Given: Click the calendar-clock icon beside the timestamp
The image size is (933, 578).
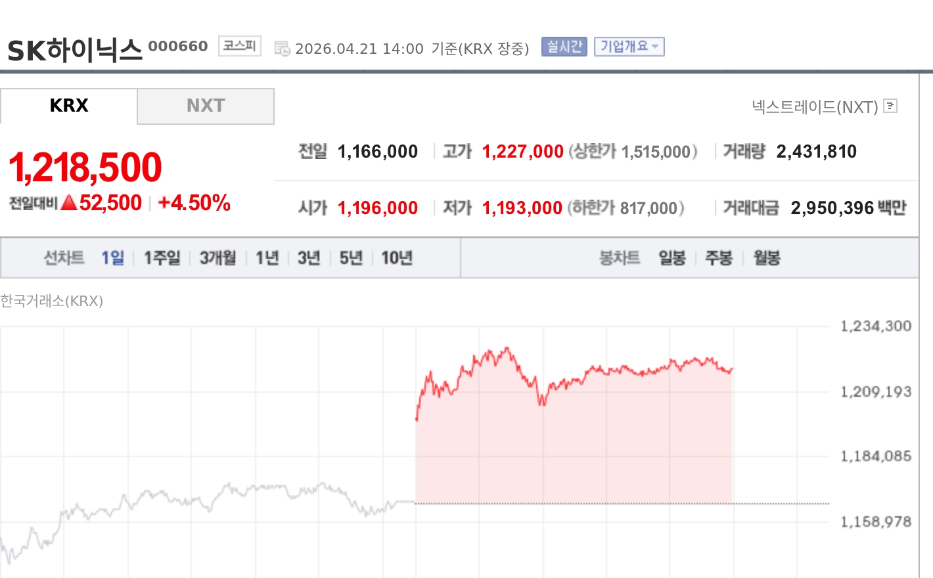Looking at the screenshot, I should pos(282,49).
